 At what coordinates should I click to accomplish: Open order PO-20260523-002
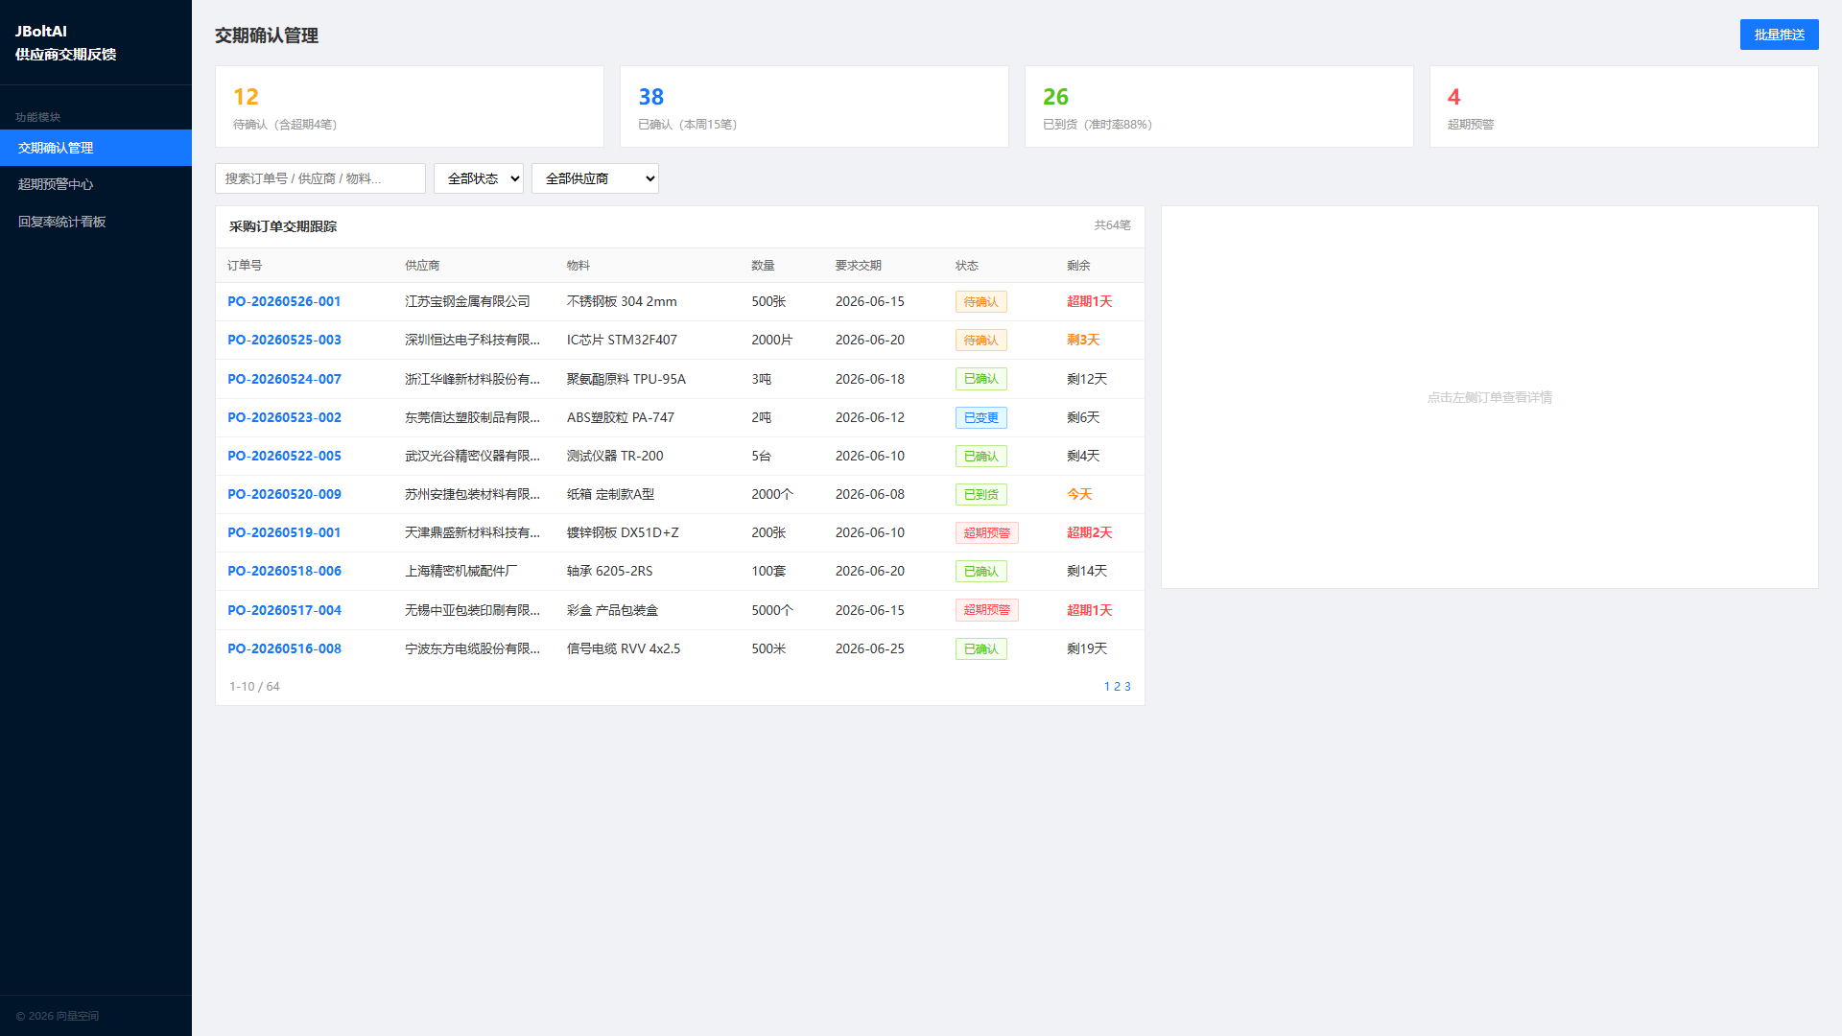click(x=284, y=417)
